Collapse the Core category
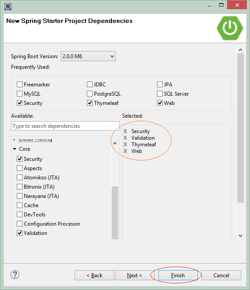This screenshot has height=290, width=250. [15, 149]
